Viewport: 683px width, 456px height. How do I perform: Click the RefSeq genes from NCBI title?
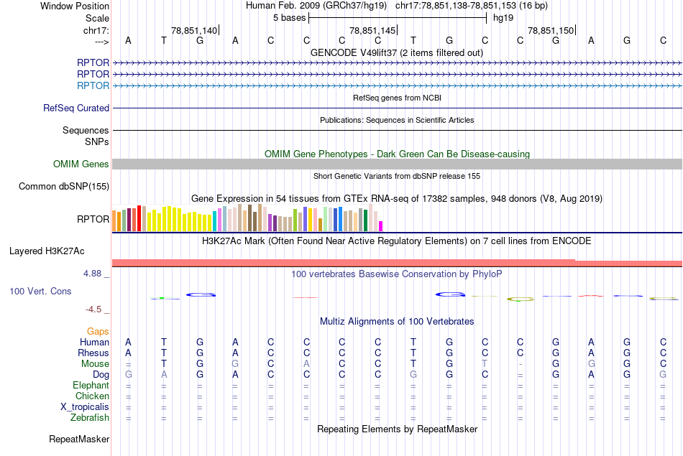pyautogui.click(x=397, y=98)
